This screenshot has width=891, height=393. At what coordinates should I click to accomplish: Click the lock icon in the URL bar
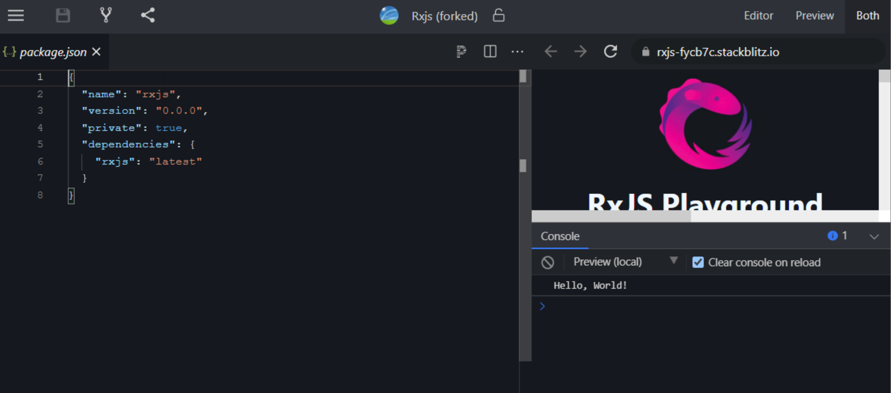(646, 52)
